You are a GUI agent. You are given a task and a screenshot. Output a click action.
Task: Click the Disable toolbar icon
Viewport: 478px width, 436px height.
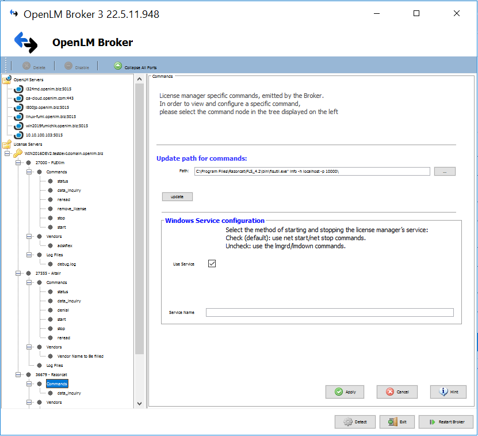[x=68, y=66]
